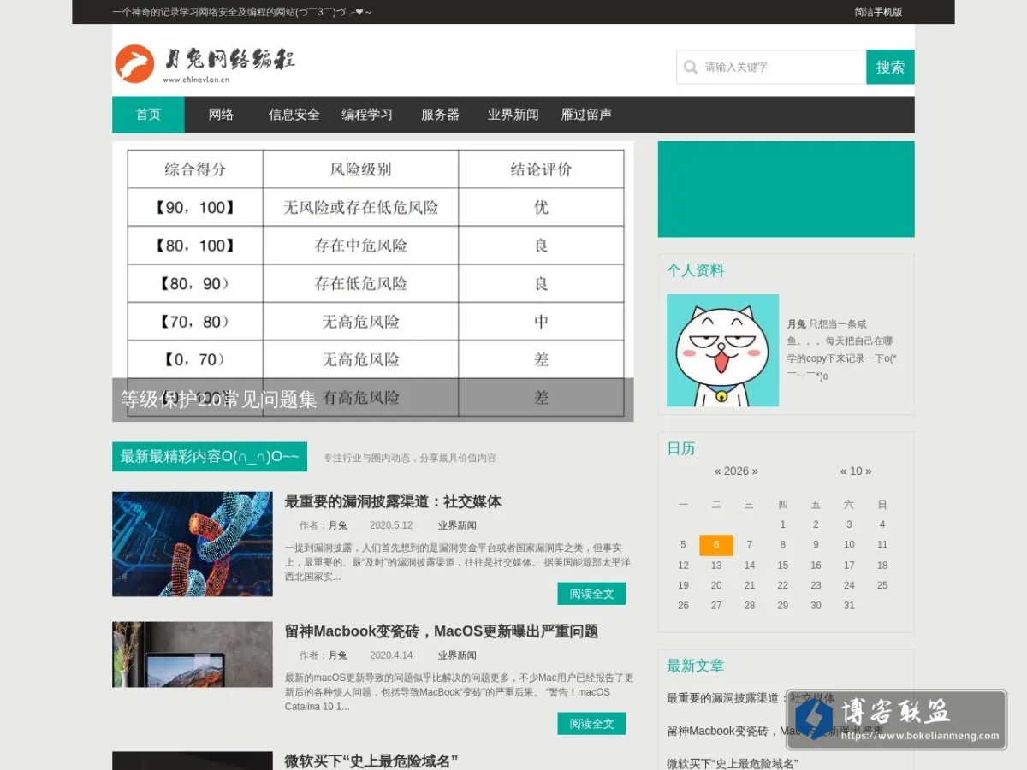The width and height of the screenshot is (1027, 770).
Task: Open the 网络 navigation menu item
Action: click(221, 115)
